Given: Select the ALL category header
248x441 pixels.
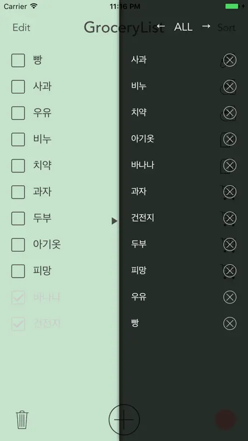Looking at the screenshot, I should click(x=183, y=27).
